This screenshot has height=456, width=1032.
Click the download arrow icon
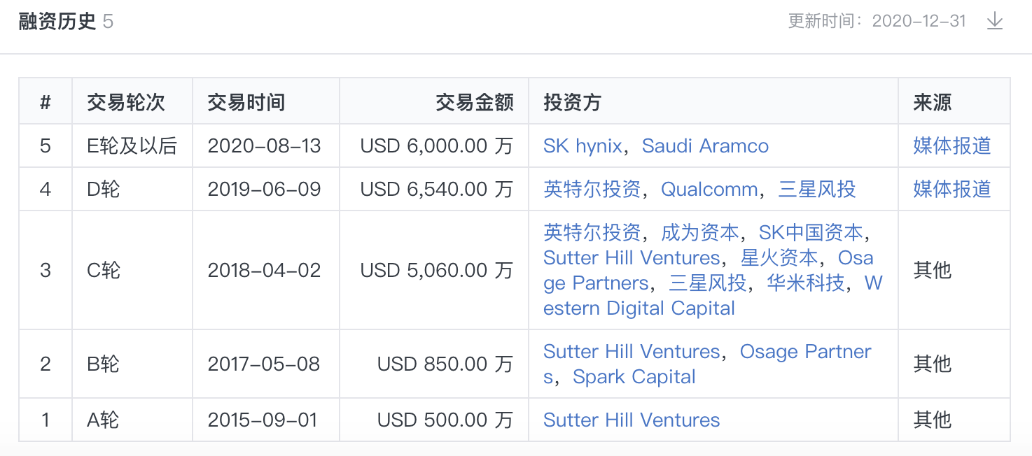click(x=994, y=21)
